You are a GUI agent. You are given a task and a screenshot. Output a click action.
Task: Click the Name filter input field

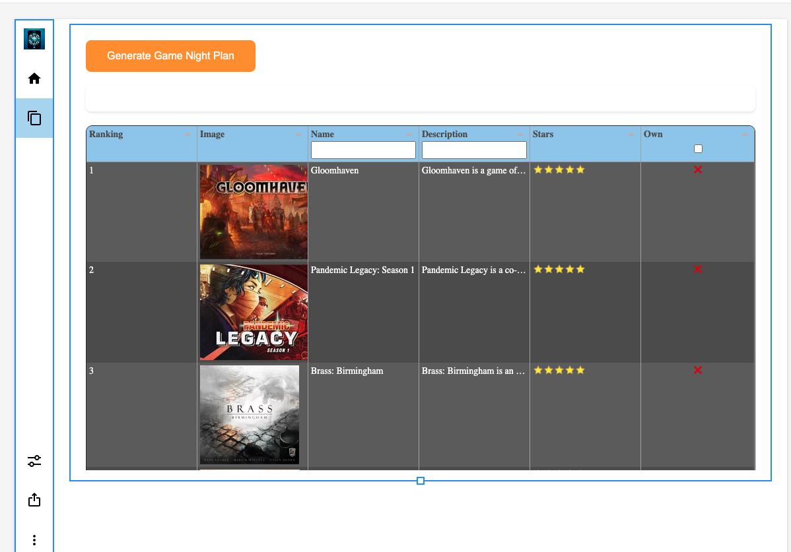363,150
